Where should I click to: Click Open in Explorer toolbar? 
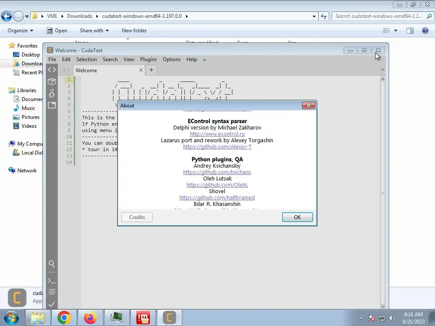(57, 31)
